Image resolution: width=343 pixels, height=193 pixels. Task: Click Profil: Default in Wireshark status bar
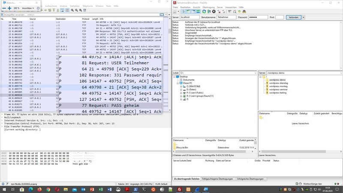(x=161, y=184)
